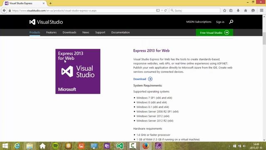The height and width of the screenshot is (150, 266).
Task: Open the Support navigation item
Action: pos(100,32)
